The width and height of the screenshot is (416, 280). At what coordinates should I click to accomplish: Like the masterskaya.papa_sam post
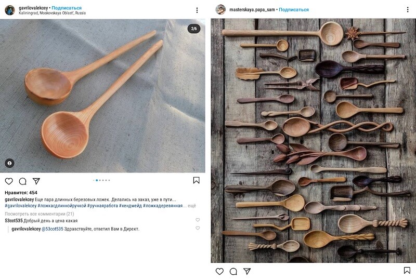[x=219, y=271]
